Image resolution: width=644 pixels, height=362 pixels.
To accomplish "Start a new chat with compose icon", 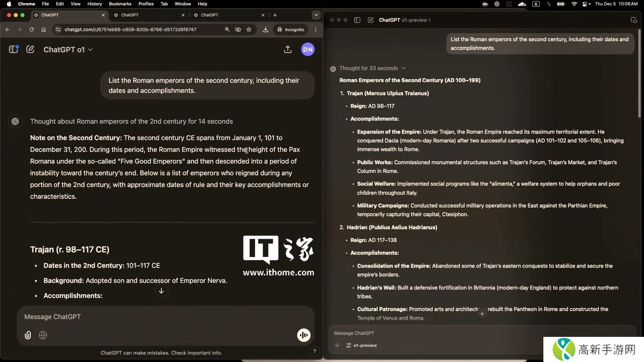I will (30, 49).
